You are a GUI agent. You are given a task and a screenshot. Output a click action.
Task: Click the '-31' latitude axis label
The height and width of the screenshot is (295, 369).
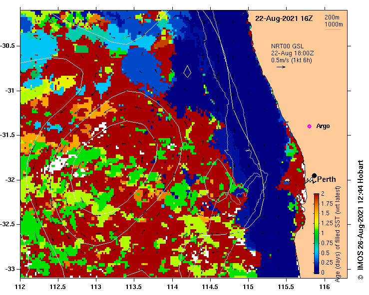coord(9,90)
